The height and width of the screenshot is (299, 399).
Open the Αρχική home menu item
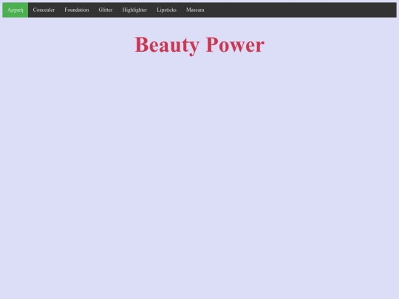[16, 10]
